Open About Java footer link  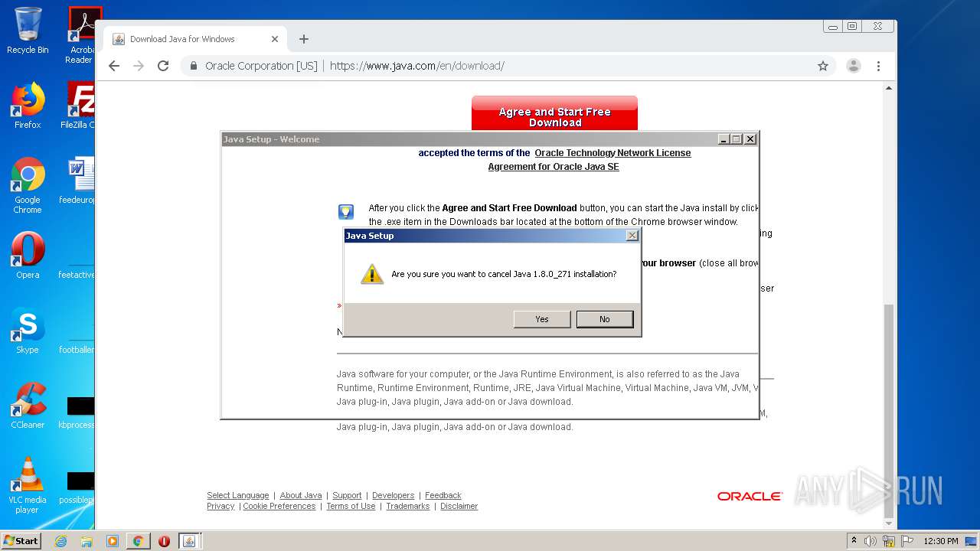[x=301, y=495]
